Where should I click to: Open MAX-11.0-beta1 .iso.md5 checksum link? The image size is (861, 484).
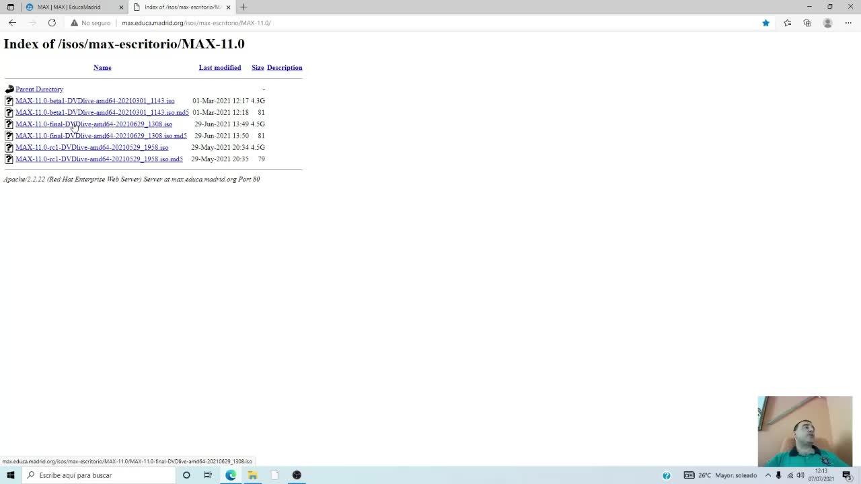pos(102,112)
